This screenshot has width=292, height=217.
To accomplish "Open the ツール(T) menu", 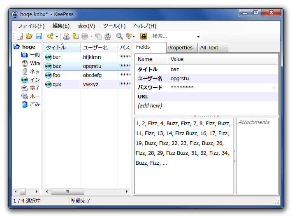I will coord(114,26).
